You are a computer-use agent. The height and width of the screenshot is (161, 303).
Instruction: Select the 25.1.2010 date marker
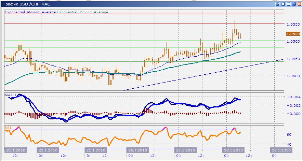point(95,150)
